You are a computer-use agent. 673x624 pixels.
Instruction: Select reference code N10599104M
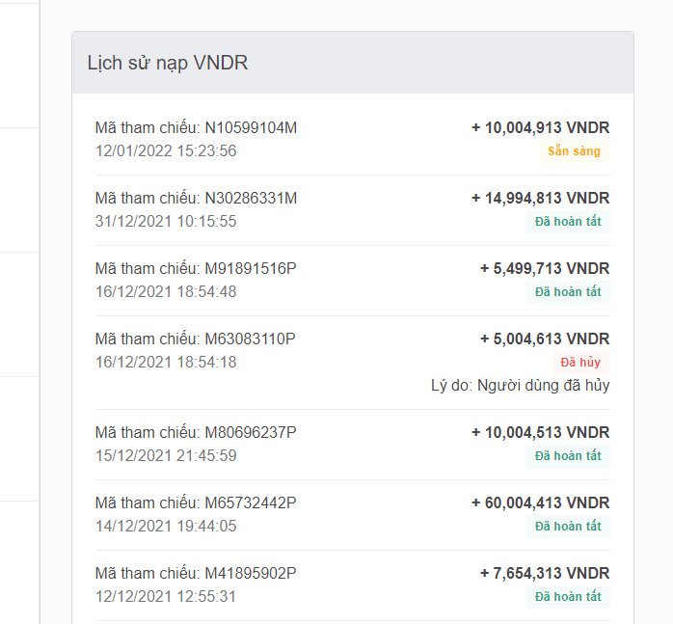[x=251, y=127]
